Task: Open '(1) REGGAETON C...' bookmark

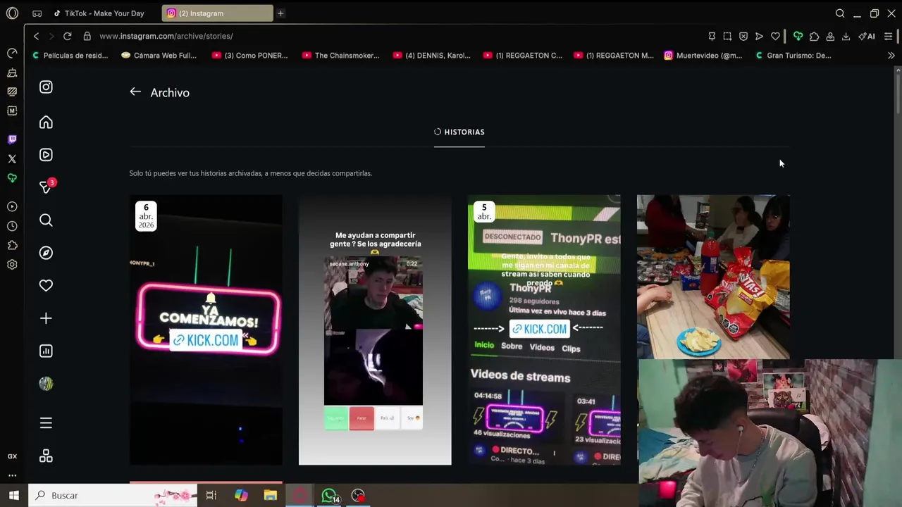Action: pyautogui.click(x=522, y=56)
